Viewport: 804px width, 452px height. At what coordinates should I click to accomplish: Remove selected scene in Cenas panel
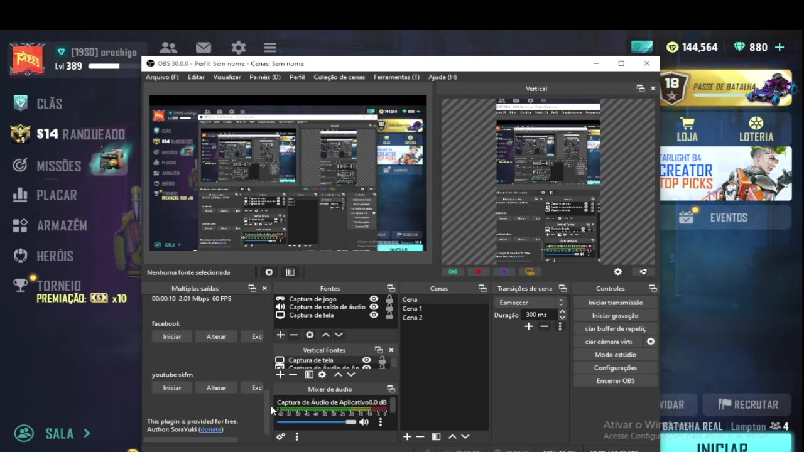pos(420,436)
